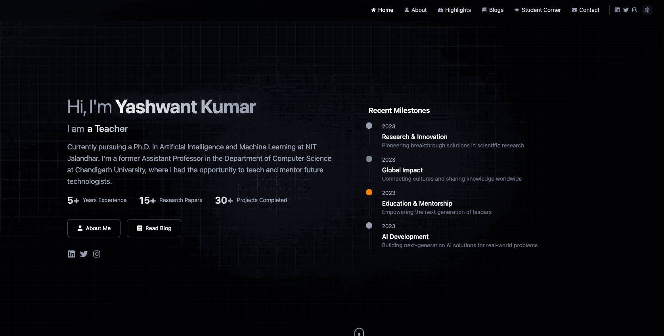Select the orange Education & Mentorship timeline dot
This screenshot has width=664, height=336.
point(369,192)
